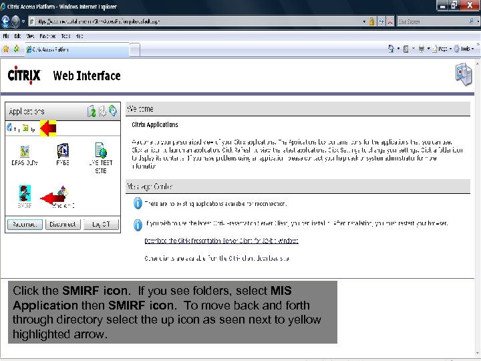Click the Message Center section header
This screenshot has width=481, height=361.
coord(298,187)
